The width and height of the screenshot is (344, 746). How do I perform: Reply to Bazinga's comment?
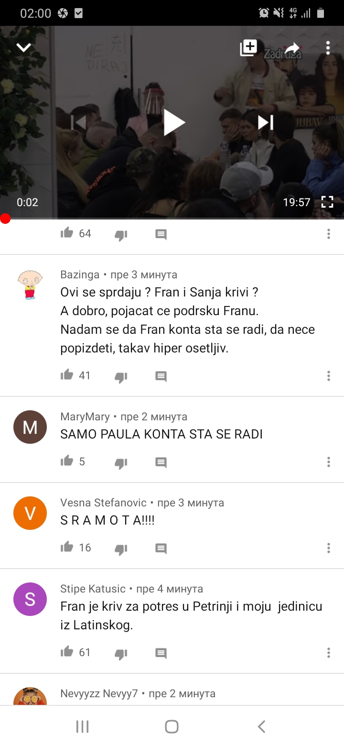161,376
